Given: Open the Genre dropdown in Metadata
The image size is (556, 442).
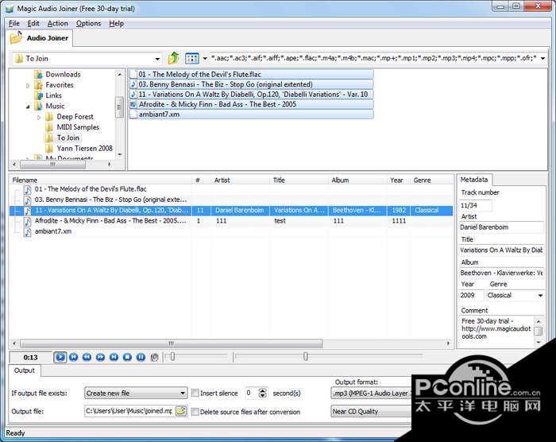Looking at the screenshot, I should pos(540,296).
